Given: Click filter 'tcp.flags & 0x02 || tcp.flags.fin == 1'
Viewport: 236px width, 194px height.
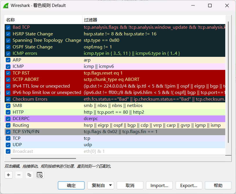Looking at the screenshot, I should coord(120,132).
